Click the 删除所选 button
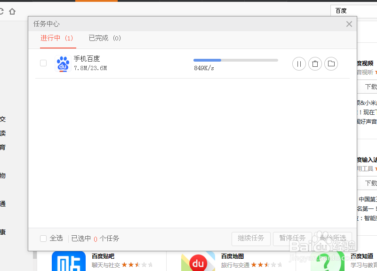377x271 pixels. [333, 239]
